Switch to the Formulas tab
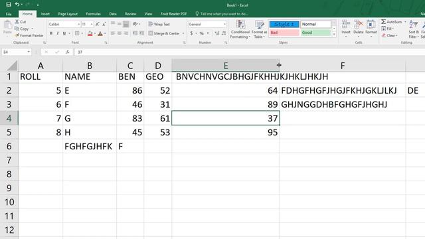 93,14
